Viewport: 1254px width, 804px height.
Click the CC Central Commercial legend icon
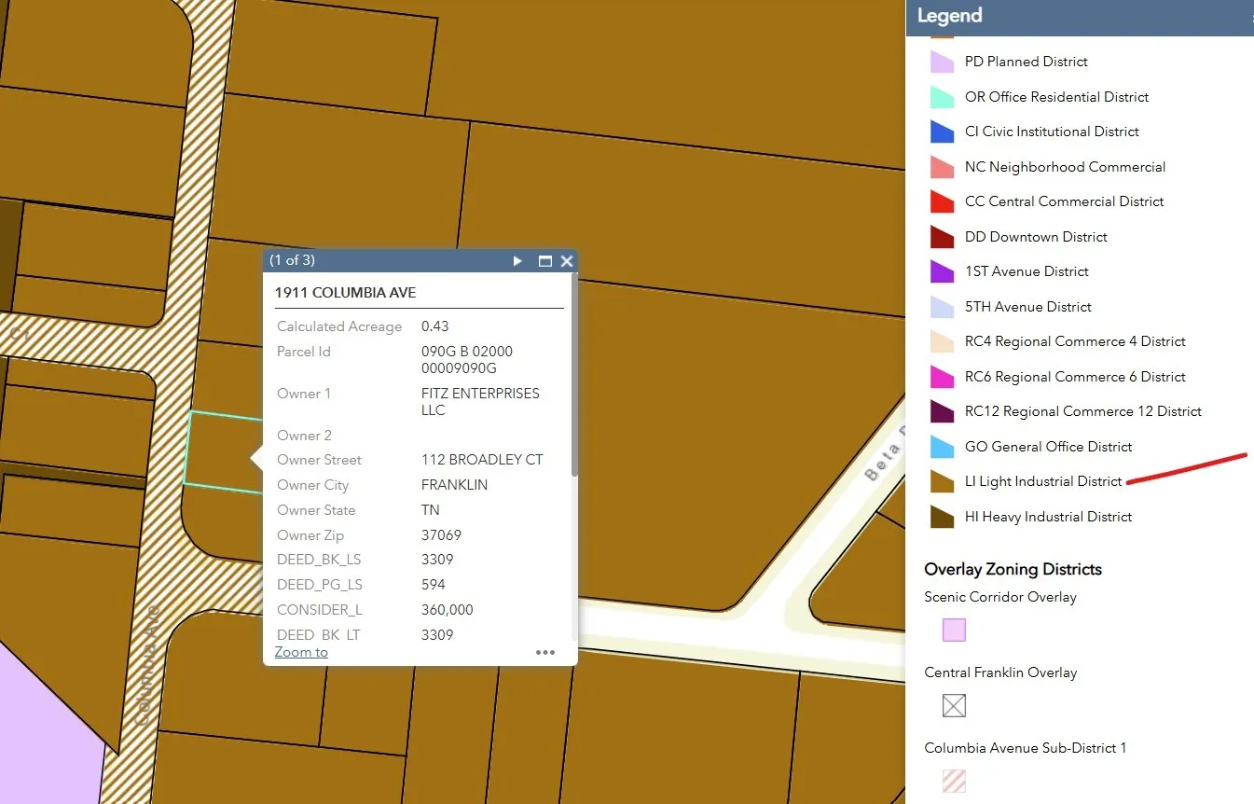coord(943,202)
